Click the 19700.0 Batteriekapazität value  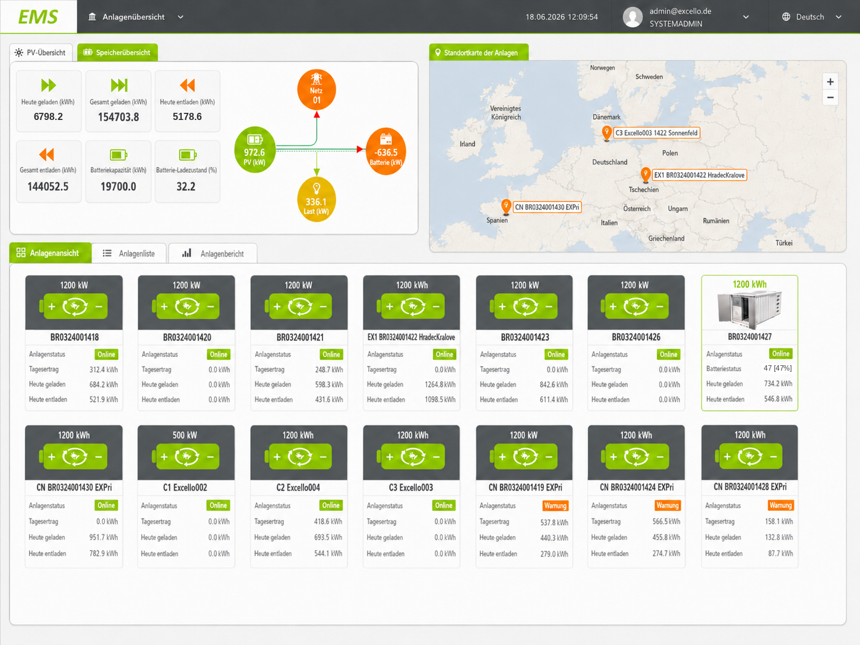click(118, 186)
